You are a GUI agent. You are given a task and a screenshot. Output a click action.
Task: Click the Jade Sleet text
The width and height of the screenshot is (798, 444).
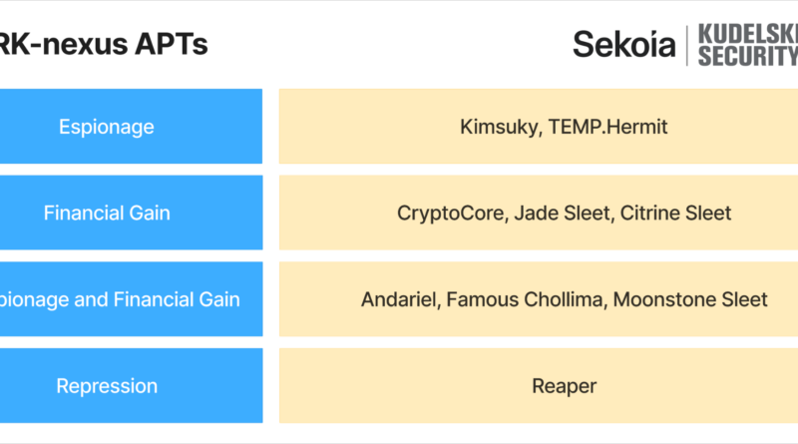click(562, 213)
